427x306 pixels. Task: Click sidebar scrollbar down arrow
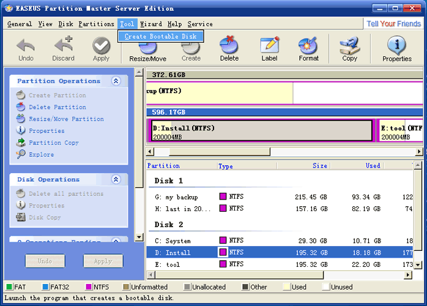139,237
